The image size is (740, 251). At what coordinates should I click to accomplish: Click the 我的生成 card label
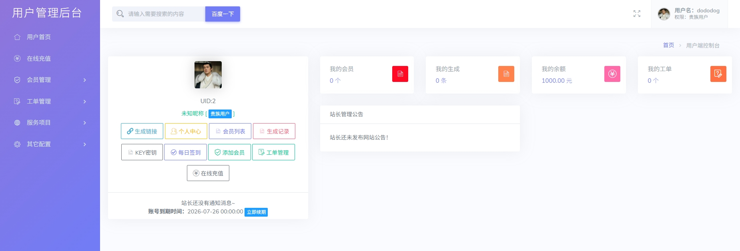(448, 69)
